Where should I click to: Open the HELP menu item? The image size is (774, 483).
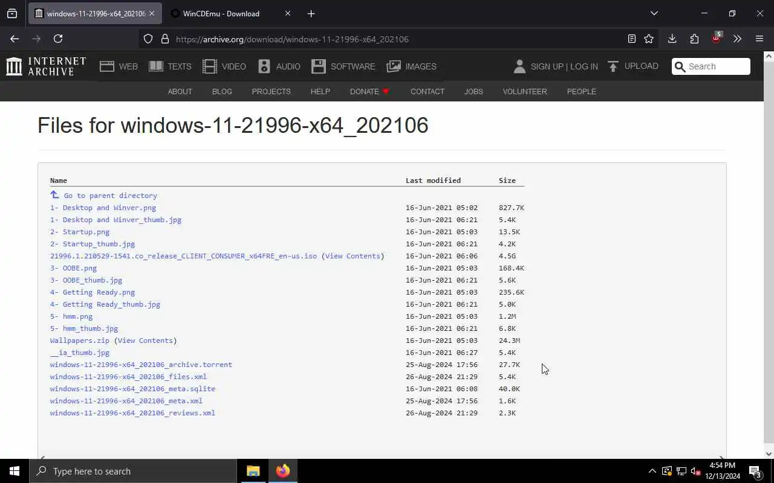pyautogui.click(x=320, y=91)
